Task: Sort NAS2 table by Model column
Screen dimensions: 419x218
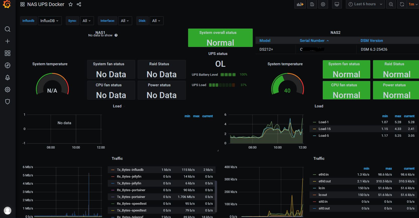Action: pos(265,41)
